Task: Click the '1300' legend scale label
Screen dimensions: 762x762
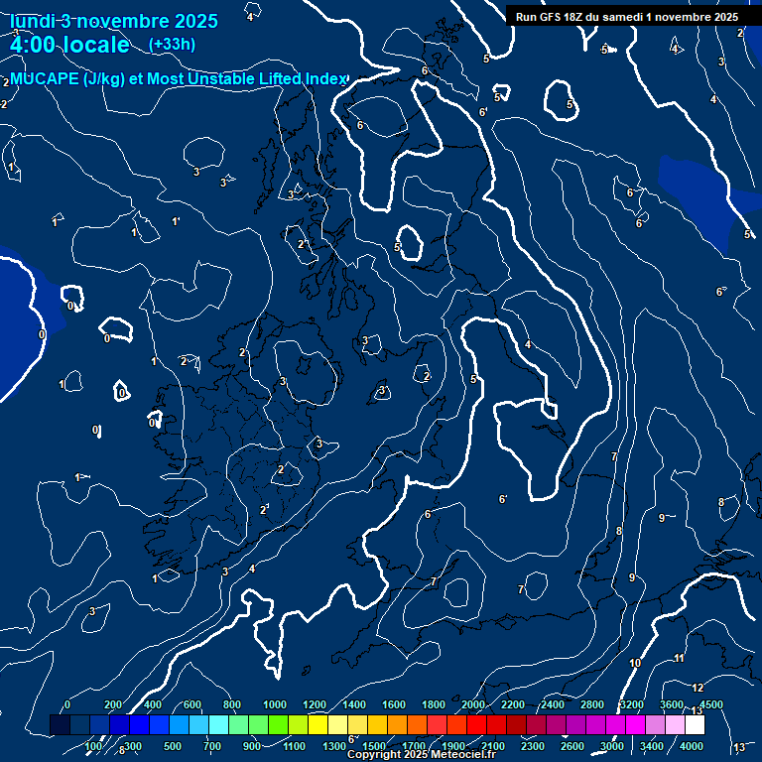Action: tap(334, 746)
